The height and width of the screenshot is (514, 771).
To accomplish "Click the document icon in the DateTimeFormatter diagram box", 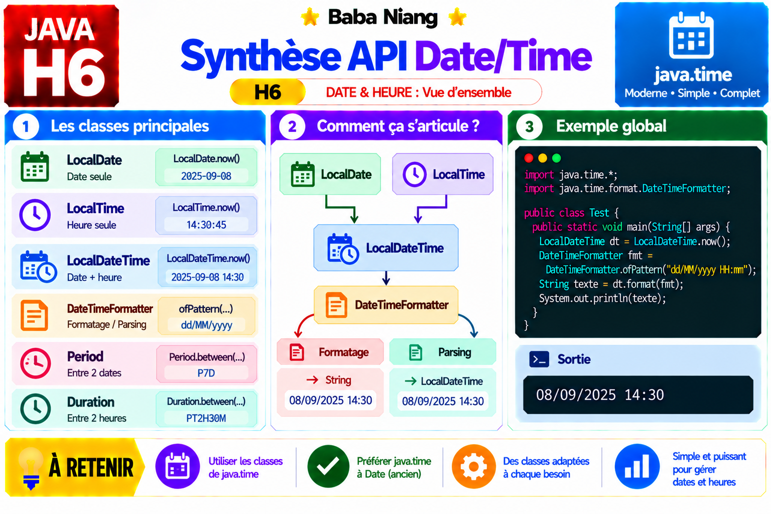I will pos(336,305).
